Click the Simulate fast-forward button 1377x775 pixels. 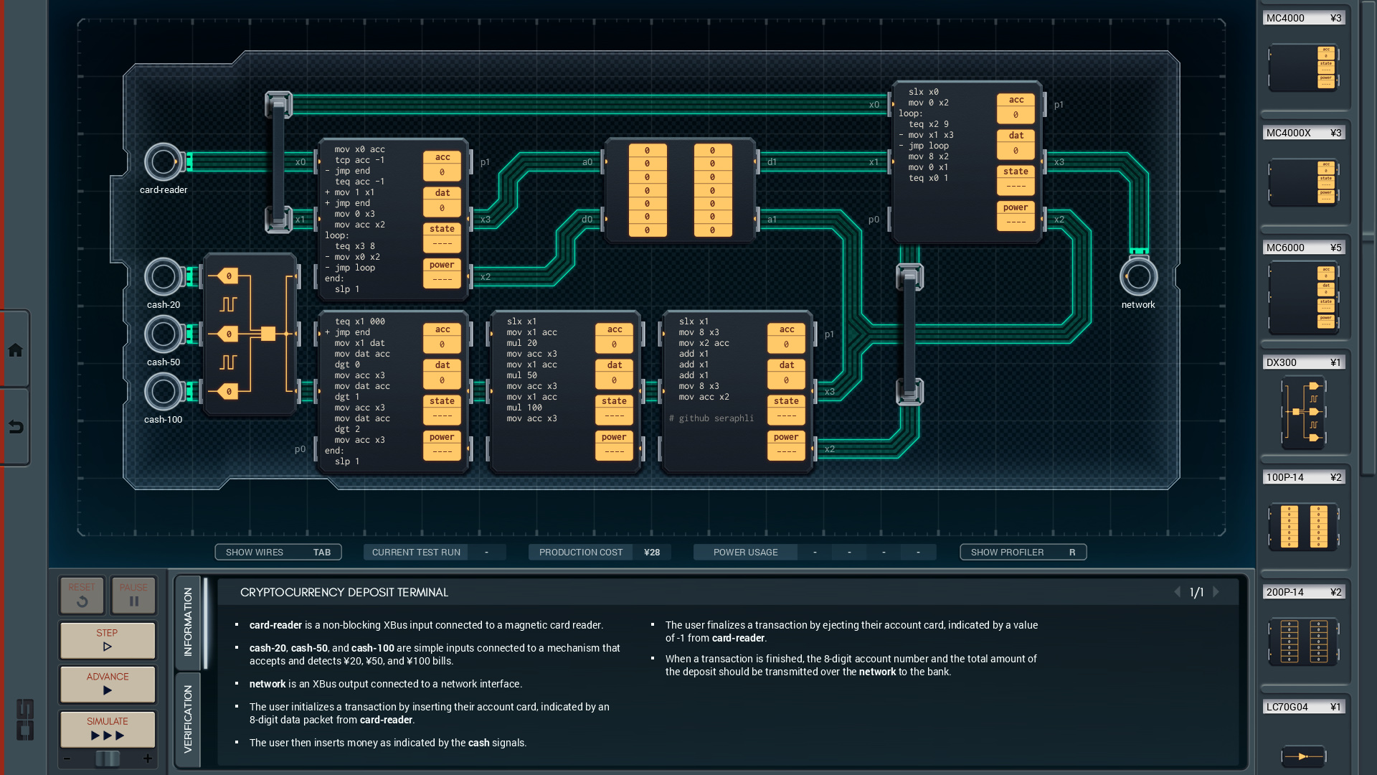tap(108, 728)
